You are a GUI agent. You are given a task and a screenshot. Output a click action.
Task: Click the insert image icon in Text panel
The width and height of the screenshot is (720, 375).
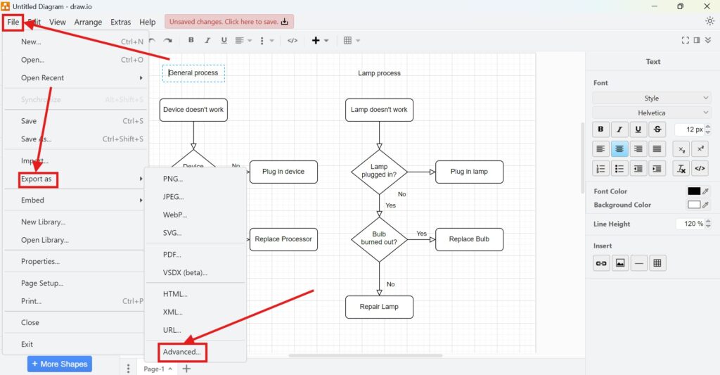pyautogui.click(x=619, y=263)
